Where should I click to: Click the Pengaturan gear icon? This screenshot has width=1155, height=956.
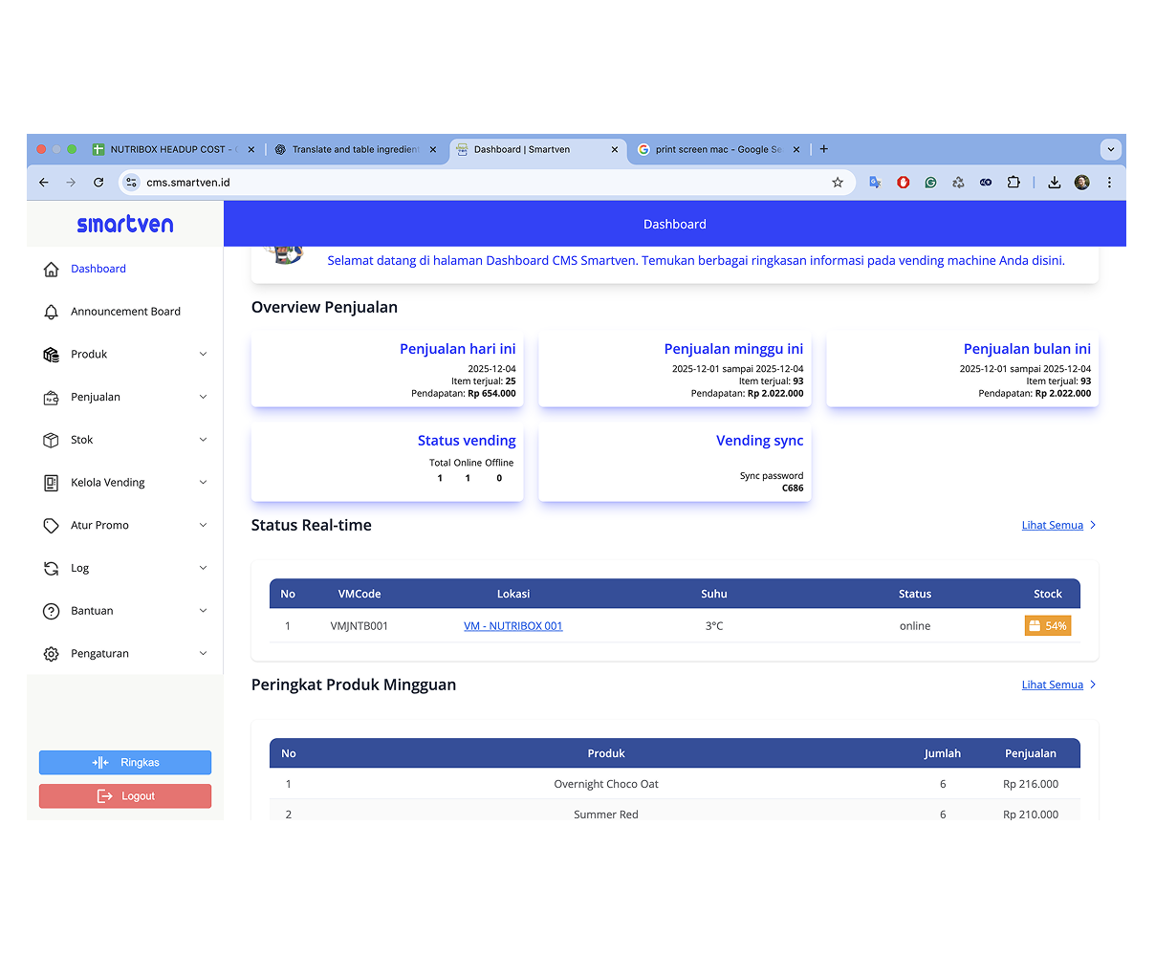click(52, 654)
